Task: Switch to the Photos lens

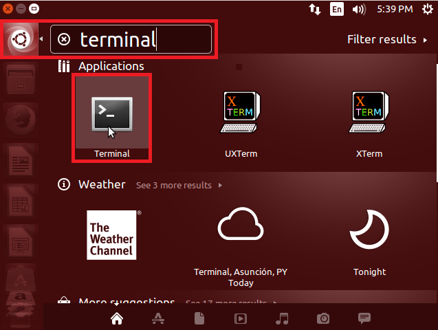Action: click(x=323, y=318)
